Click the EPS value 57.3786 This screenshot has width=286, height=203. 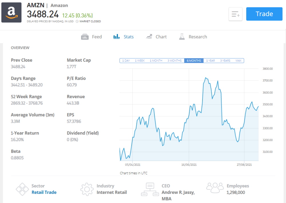click(x=74, y=121)
